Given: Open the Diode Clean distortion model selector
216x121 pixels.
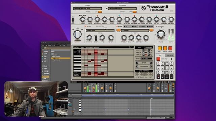Looking at the screenshot, I should coord(100,31).
